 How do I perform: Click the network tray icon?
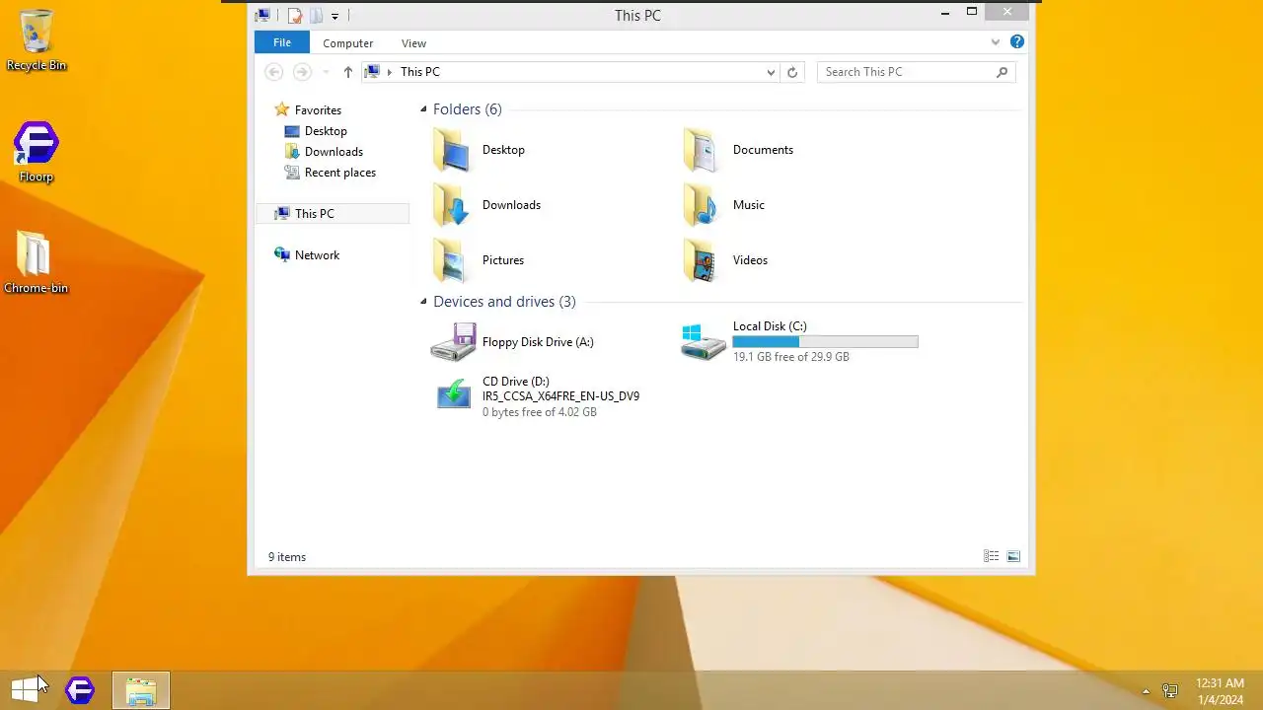point(1170,691)
